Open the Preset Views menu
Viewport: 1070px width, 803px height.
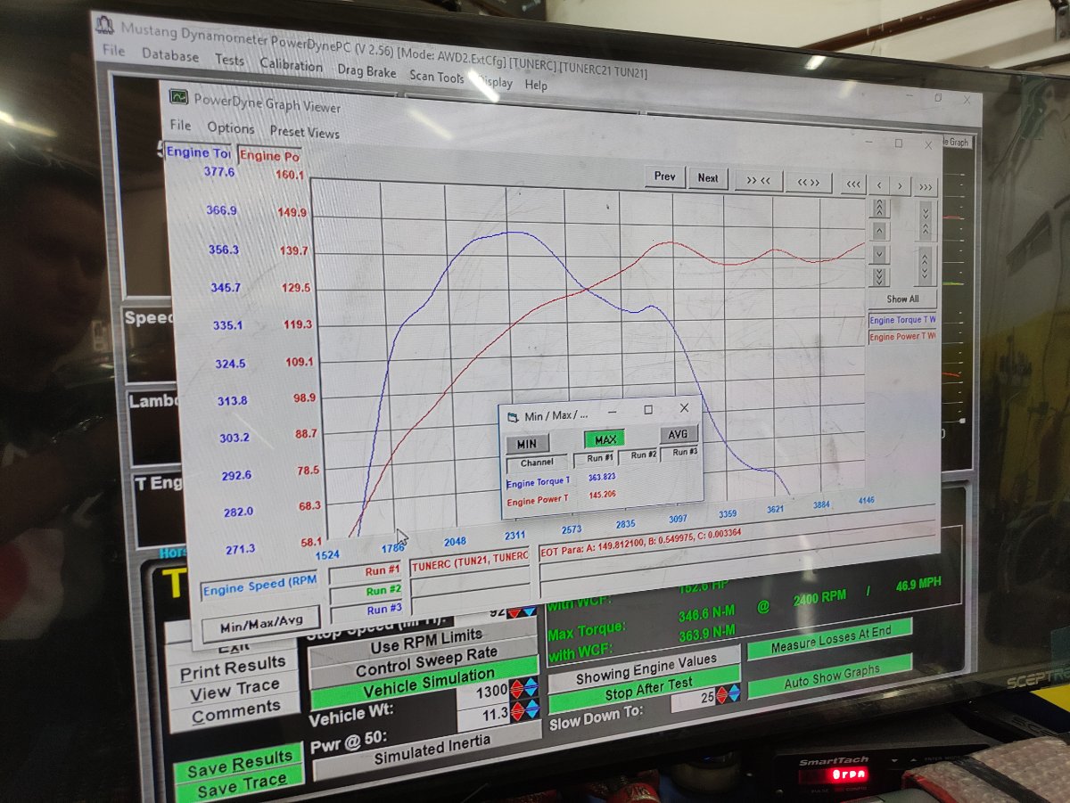[304, 132]
